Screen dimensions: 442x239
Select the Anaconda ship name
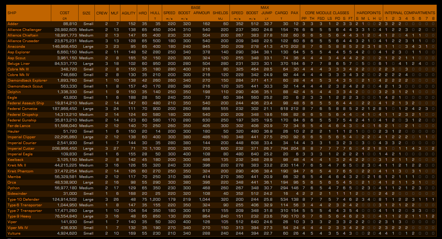[x=16, y=47]
